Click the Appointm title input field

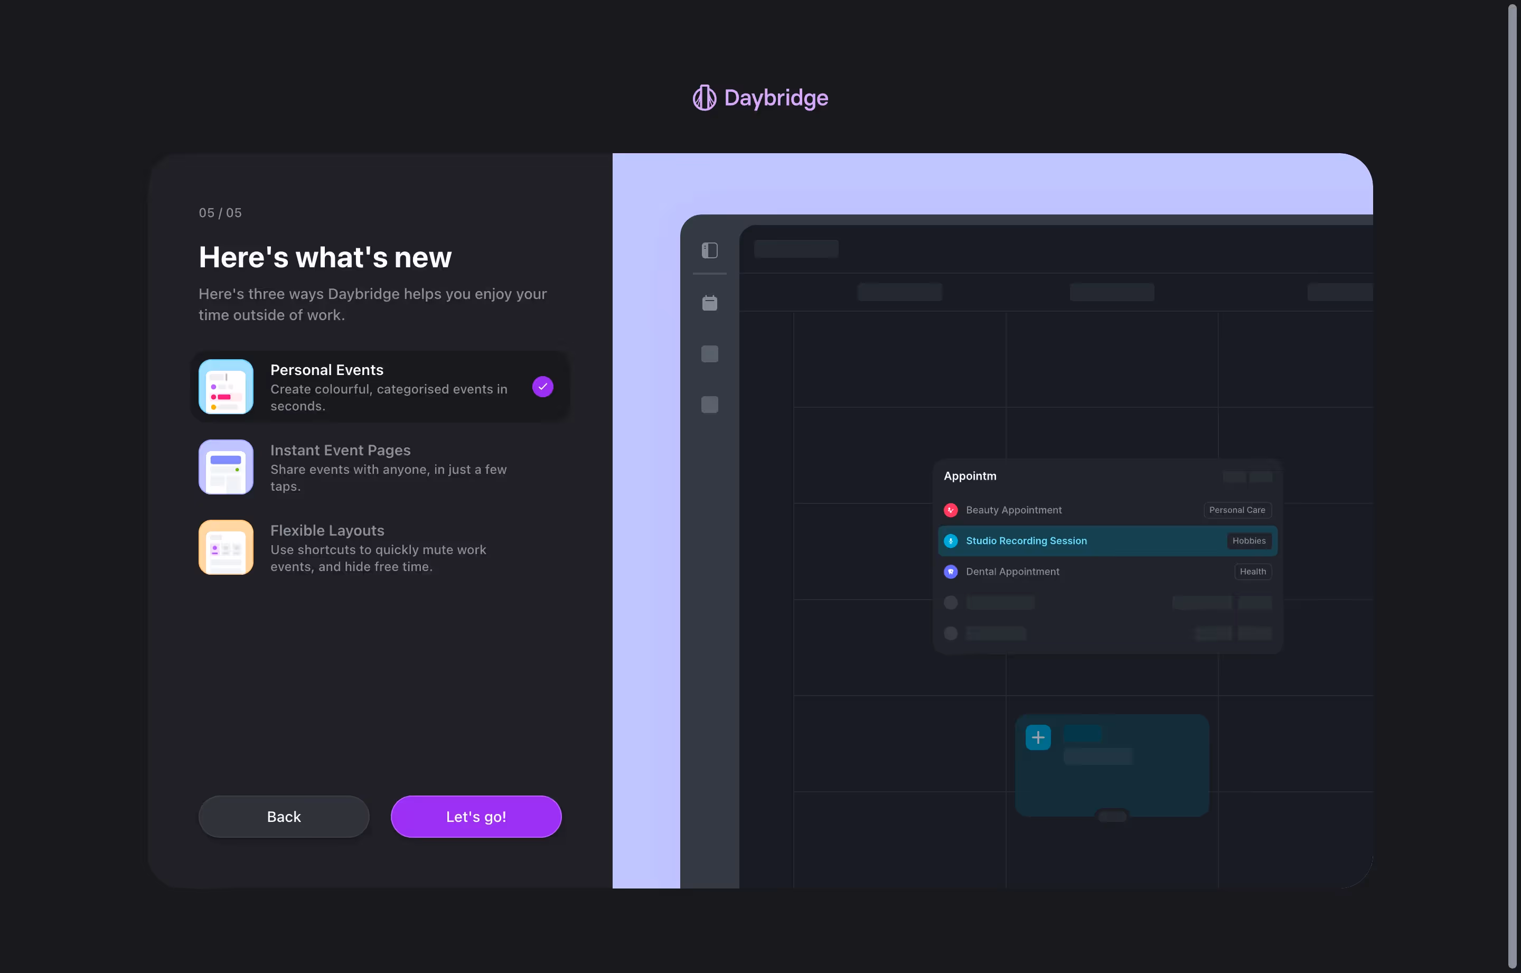970,476
